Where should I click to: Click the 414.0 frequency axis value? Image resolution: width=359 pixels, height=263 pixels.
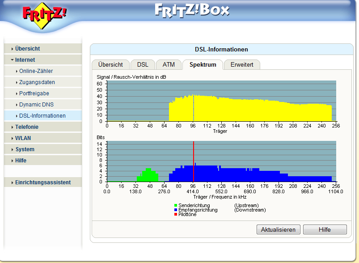pos(193,191)
